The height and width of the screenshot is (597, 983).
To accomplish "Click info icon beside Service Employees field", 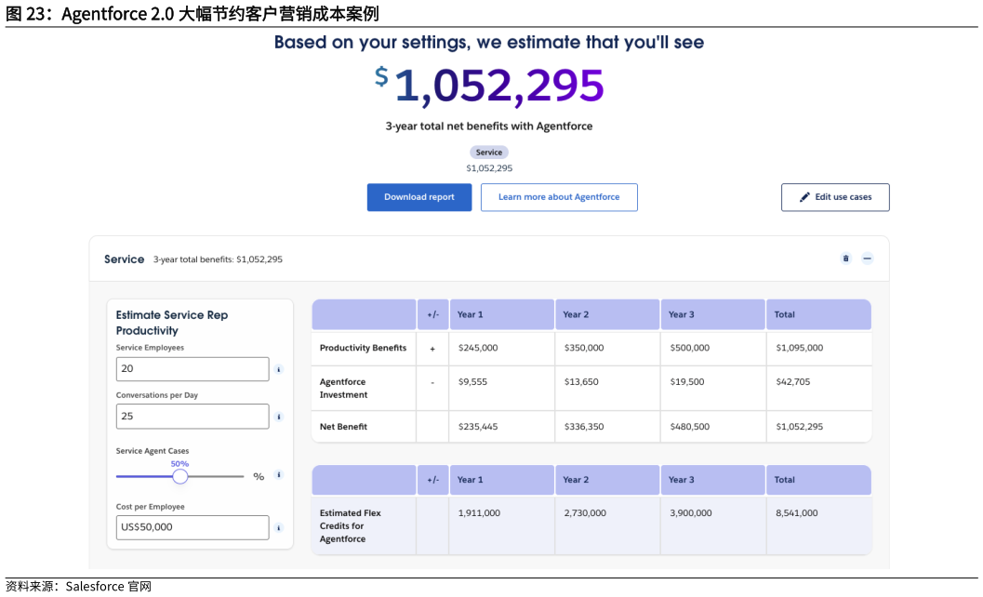I will [x=278, y=369].
